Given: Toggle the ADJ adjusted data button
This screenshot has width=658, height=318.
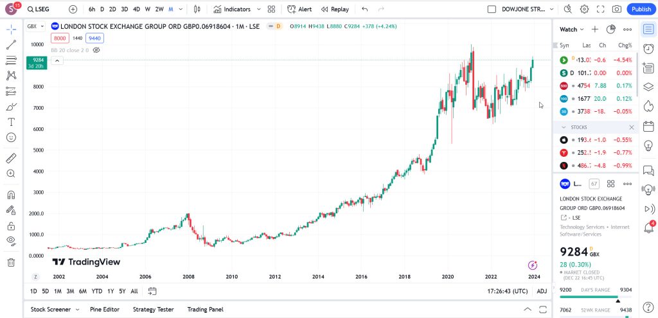Looking at the screenshot, I should (542, 291).
